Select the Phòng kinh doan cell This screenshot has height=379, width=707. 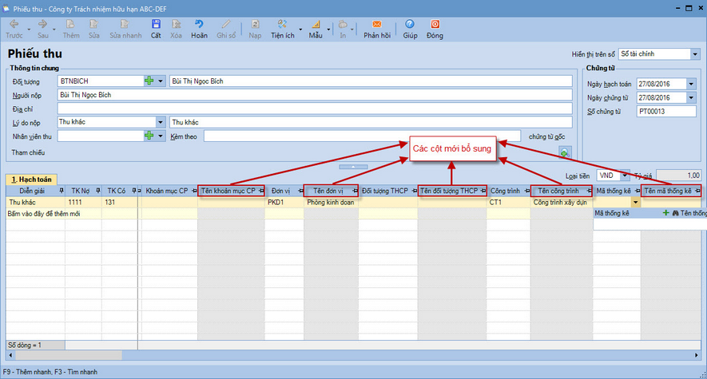[332, 202]
